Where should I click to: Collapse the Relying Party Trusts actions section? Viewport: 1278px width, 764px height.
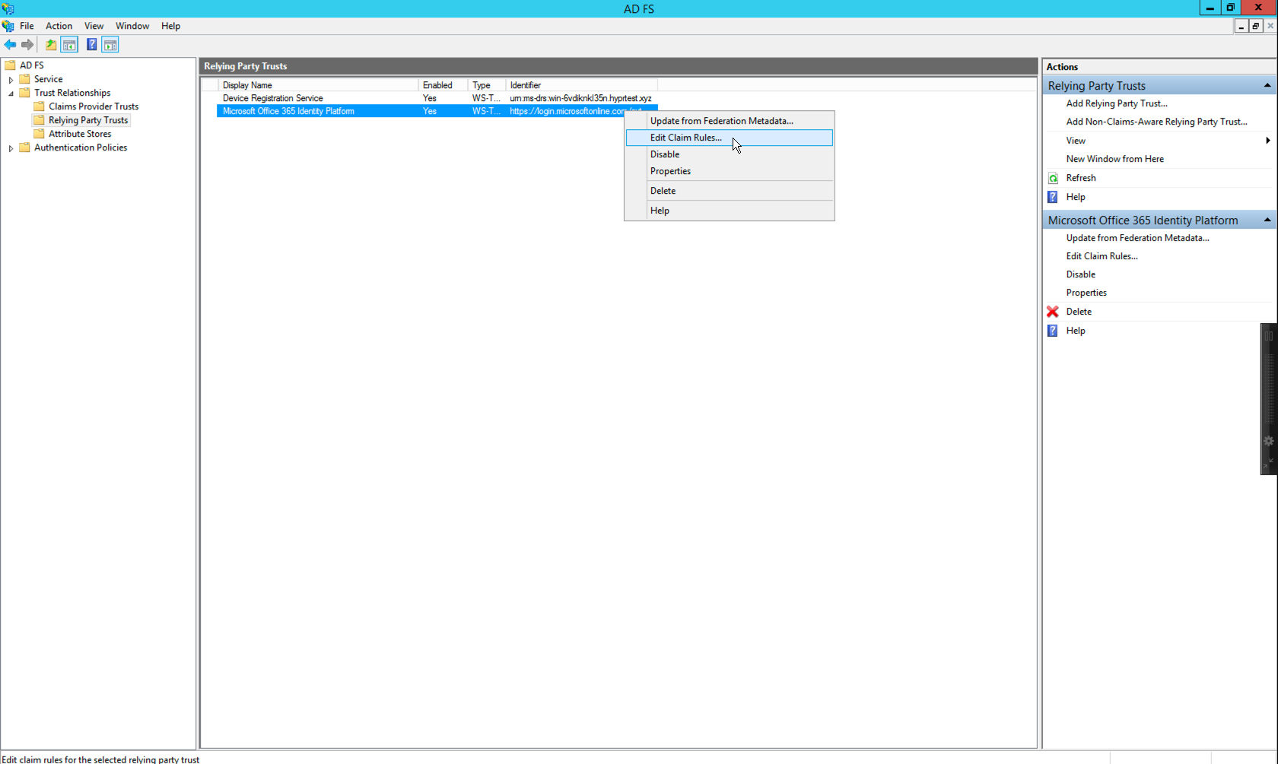click(x=1267, y=86)
